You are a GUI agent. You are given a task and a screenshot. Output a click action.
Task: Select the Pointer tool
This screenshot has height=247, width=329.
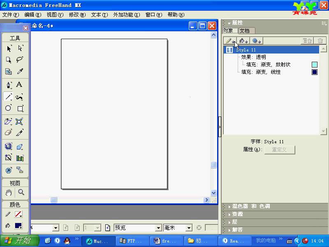(9, 49)
